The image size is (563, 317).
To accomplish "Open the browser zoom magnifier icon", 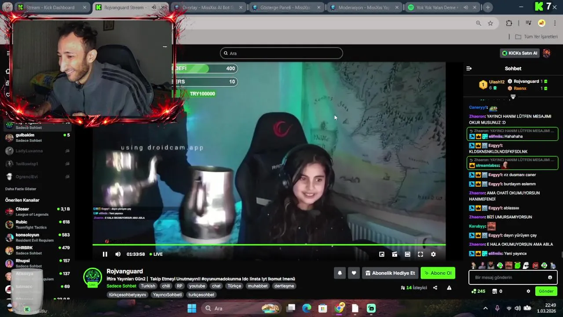I will coord(479,23).
